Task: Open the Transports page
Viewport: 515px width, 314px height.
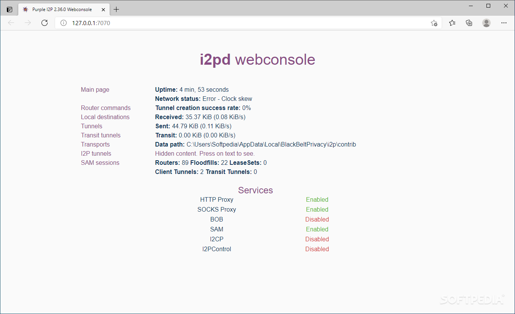Action: [96, 145]
